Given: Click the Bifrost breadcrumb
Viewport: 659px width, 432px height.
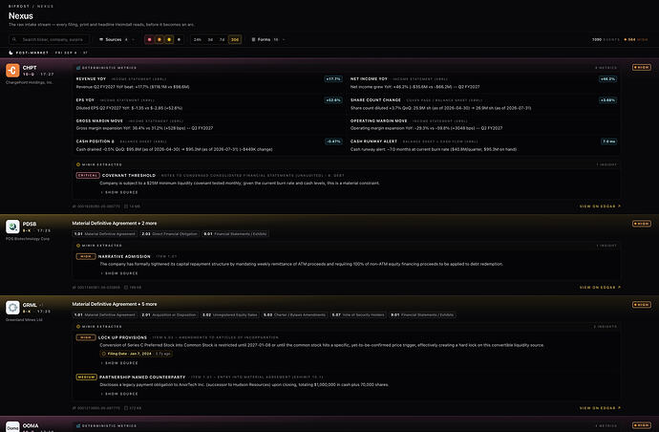Looking at the screenshot, I should (x=19, y=7).
